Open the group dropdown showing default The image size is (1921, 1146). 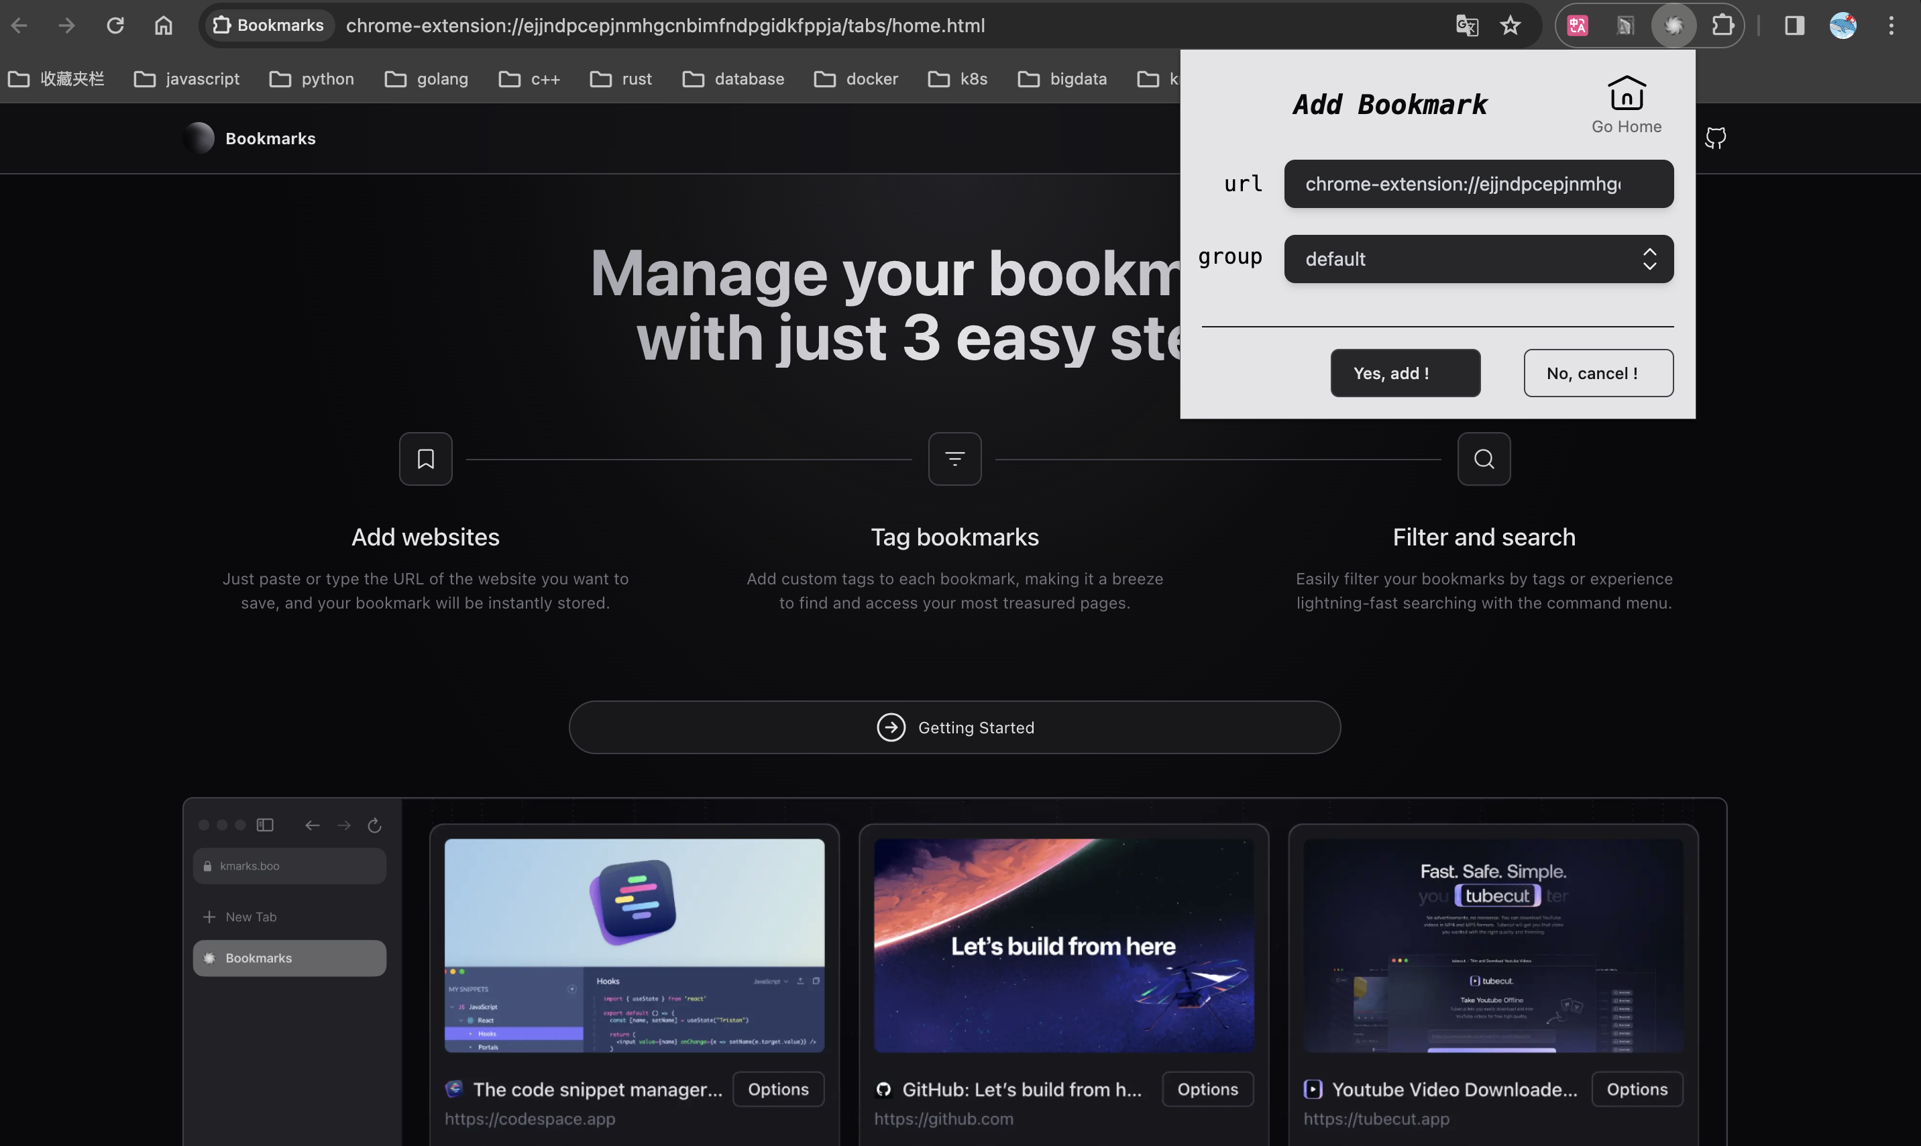1478,259
